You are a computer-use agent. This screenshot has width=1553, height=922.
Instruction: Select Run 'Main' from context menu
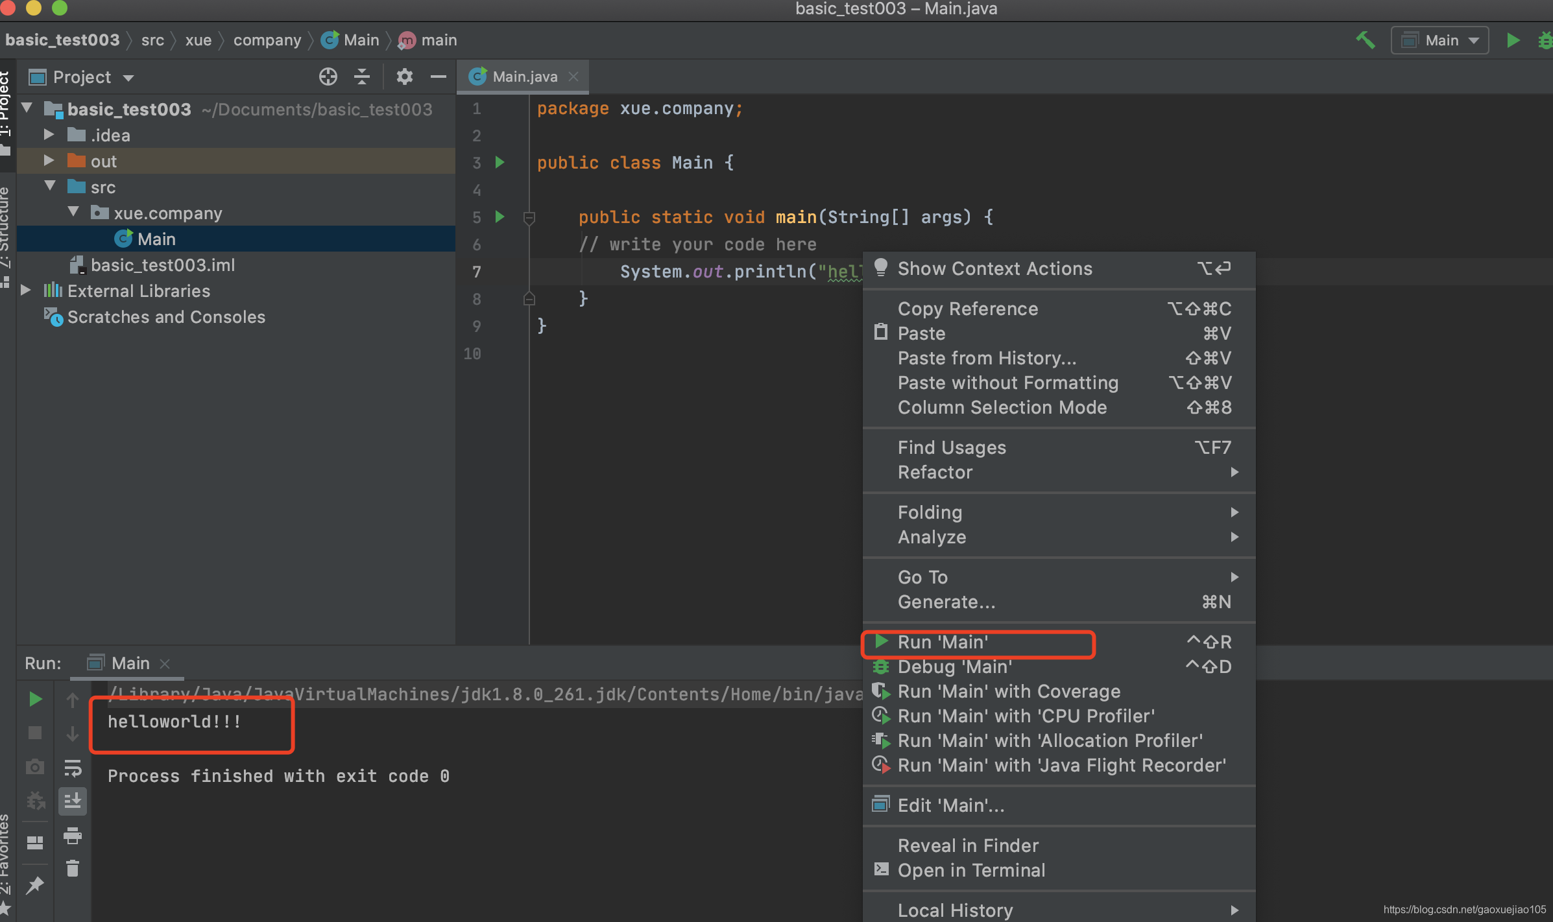(943, 642)
